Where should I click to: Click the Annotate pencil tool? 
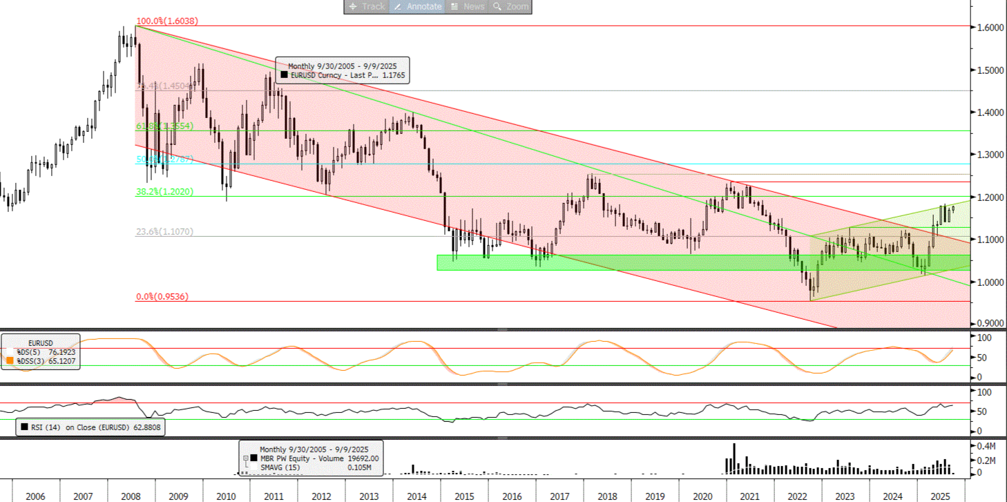(x=417, y=6)
